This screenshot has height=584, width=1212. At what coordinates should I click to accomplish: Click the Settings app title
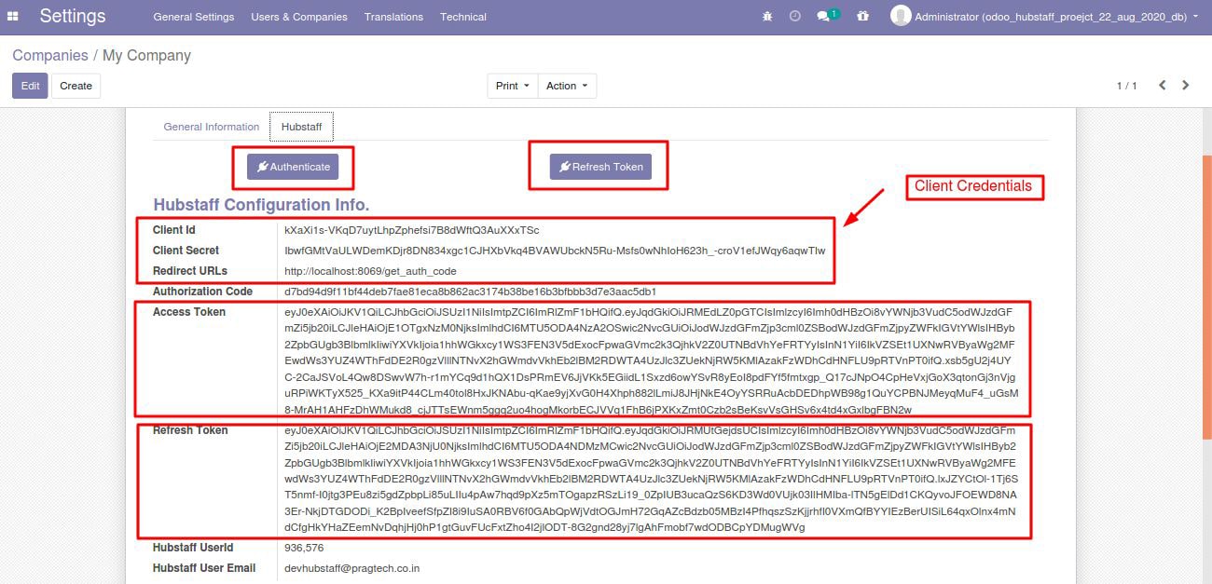click(73, 16)
